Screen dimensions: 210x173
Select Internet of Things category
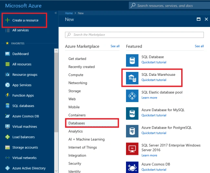(83, 147)
